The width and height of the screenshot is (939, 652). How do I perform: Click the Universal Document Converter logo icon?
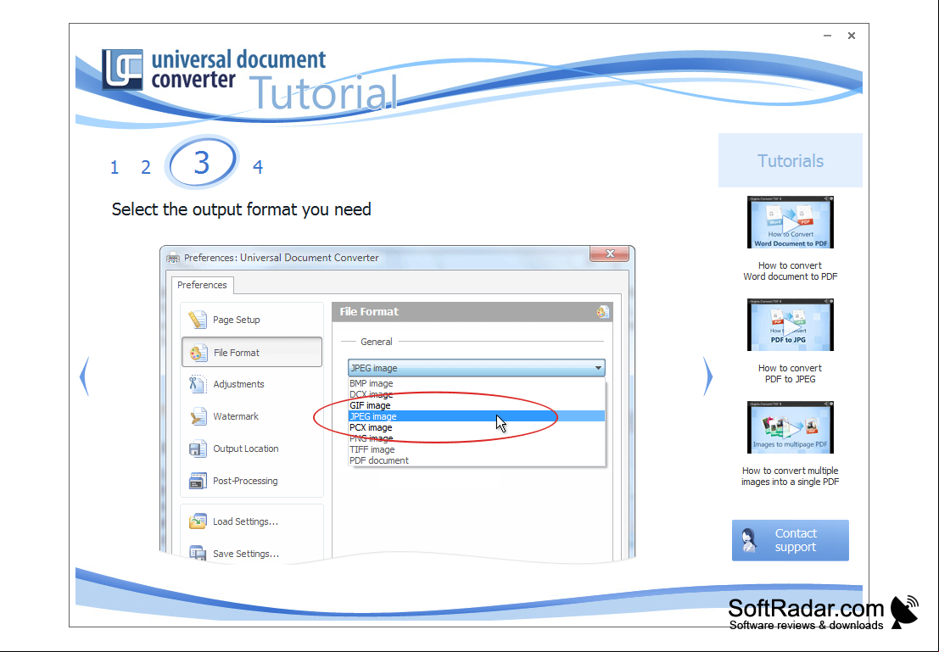pos(122,70)
